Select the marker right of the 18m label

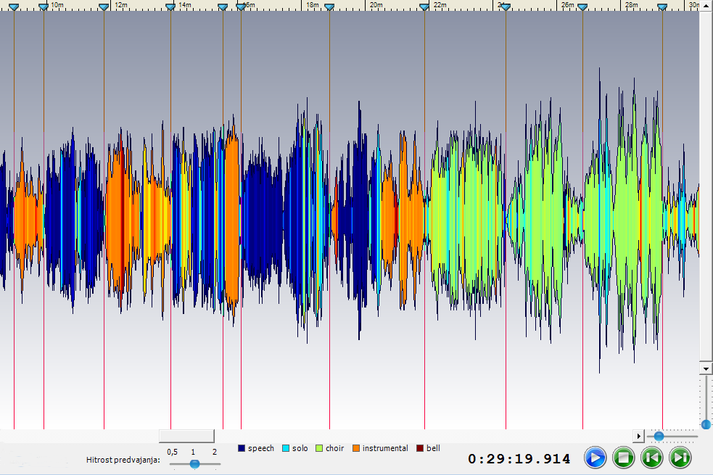click(330, 7)
